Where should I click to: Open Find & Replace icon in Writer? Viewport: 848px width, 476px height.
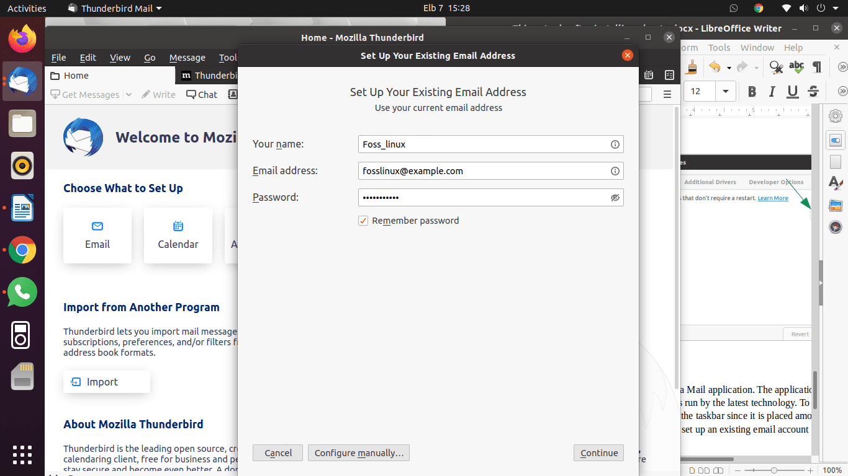775,67
